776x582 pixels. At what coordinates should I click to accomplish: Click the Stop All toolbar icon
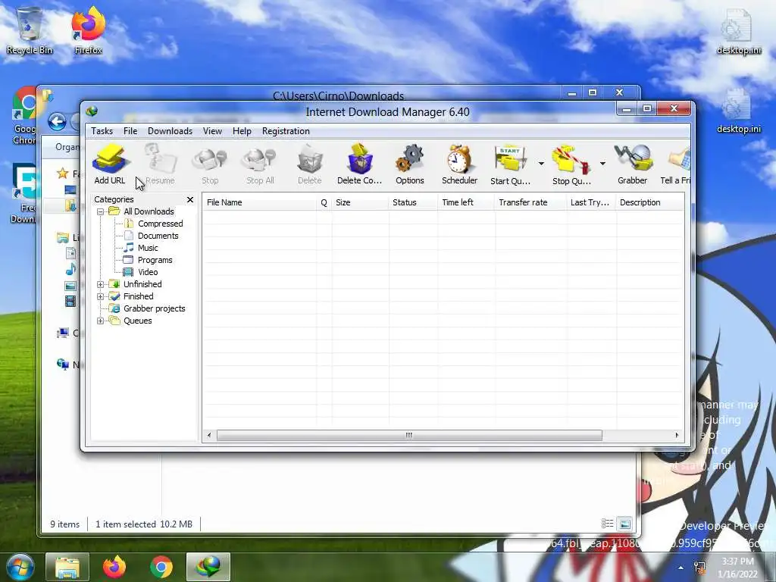pos(261,164)
